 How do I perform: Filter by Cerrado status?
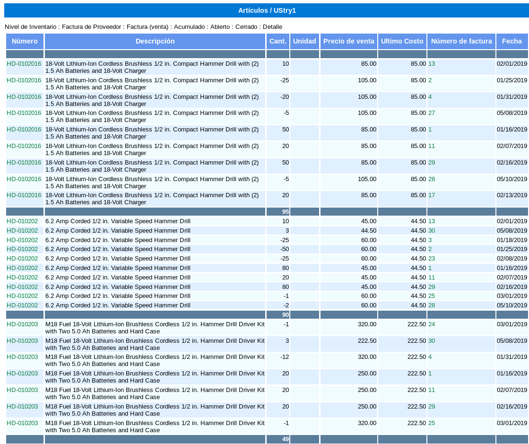(x=246, y=27)
